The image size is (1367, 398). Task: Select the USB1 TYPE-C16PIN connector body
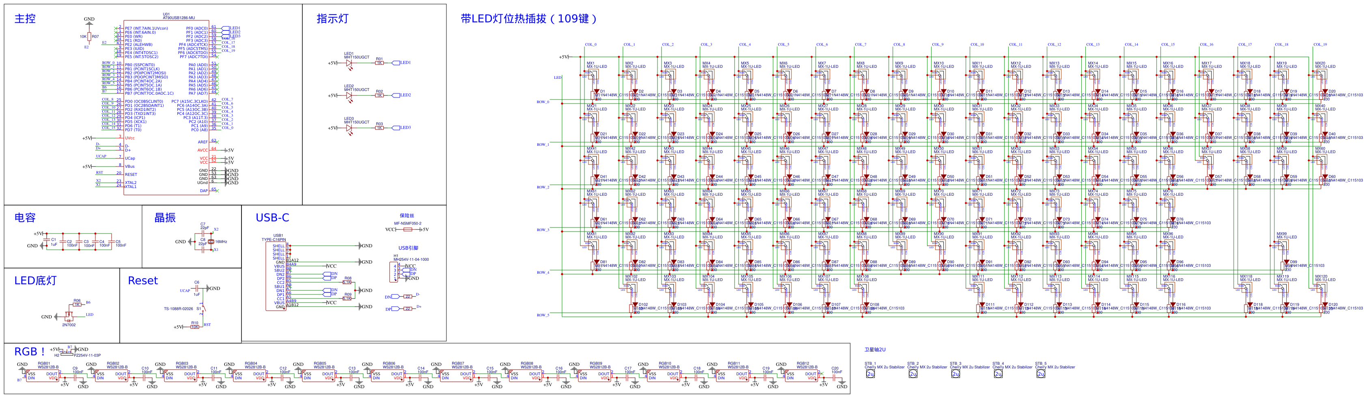pos(276,276)
